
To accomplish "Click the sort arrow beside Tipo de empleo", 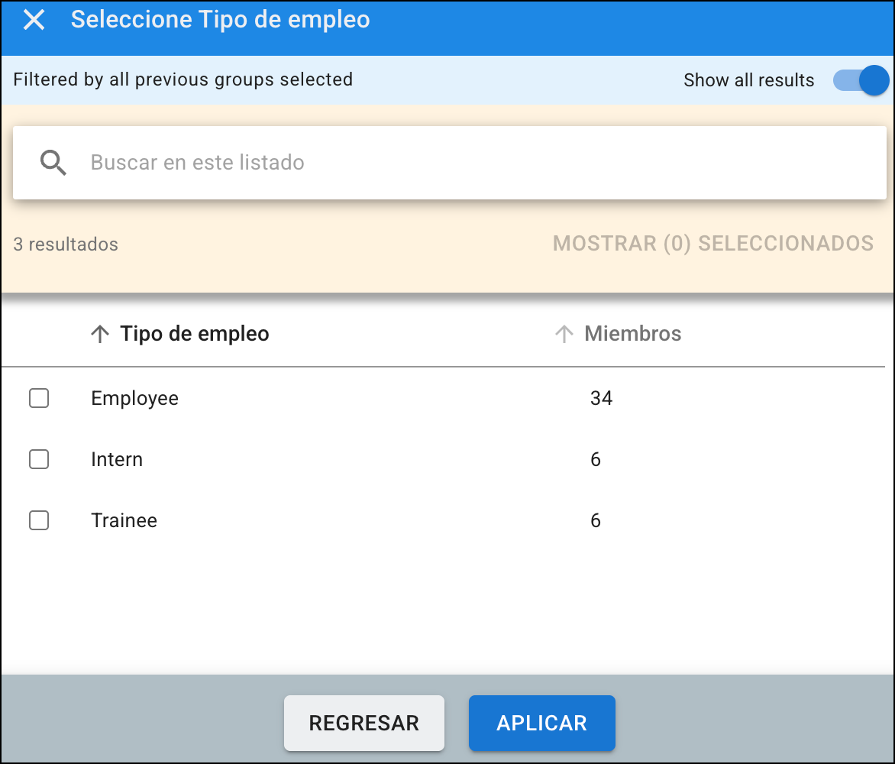I will point(100,334).
